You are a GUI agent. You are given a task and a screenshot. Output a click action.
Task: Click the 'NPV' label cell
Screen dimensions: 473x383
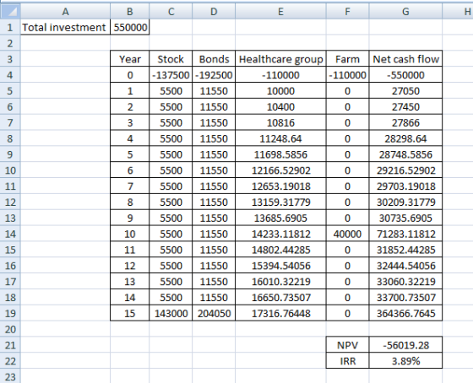(x=347, y=345)
